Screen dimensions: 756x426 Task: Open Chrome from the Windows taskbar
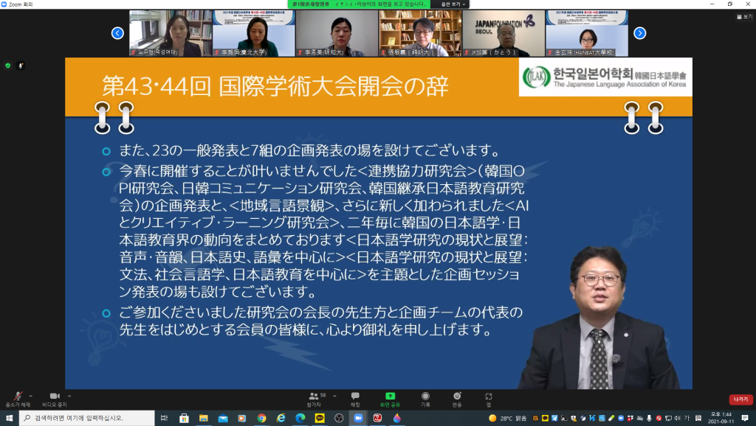(x=261, y=418)
